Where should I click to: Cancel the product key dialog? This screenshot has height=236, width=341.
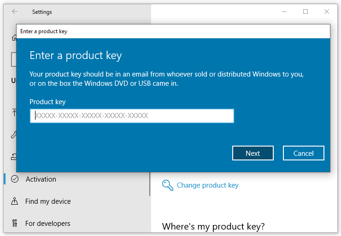pyautogui.click(x=303, y=153)
